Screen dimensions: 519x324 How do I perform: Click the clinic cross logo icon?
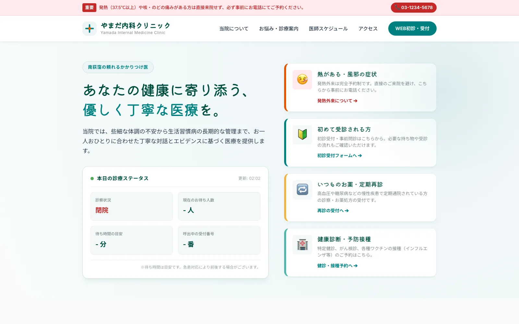coord(90,29)
